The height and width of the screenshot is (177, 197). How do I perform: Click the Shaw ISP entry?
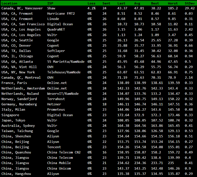pyautogui.click(x=51, y=8)
